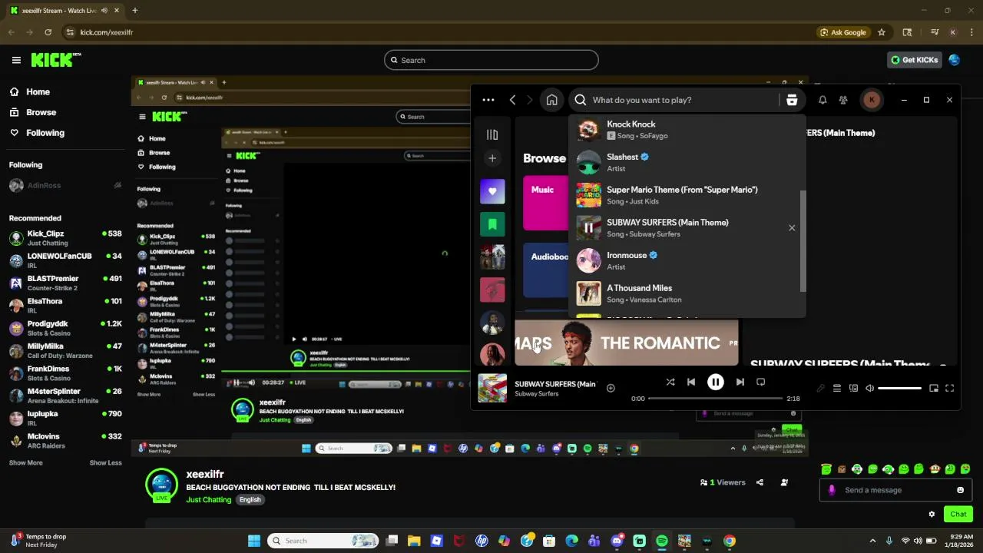This screenshot has height=553, width=983.
Task: Skip to previous track in Spotify
Action: coord(691,382)
